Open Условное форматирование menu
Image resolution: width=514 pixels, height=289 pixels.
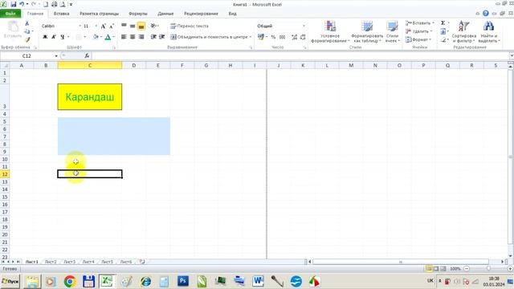330,32
